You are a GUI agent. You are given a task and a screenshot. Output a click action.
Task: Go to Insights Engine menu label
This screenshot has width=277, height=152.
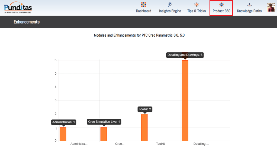click(x=170, y=11)
